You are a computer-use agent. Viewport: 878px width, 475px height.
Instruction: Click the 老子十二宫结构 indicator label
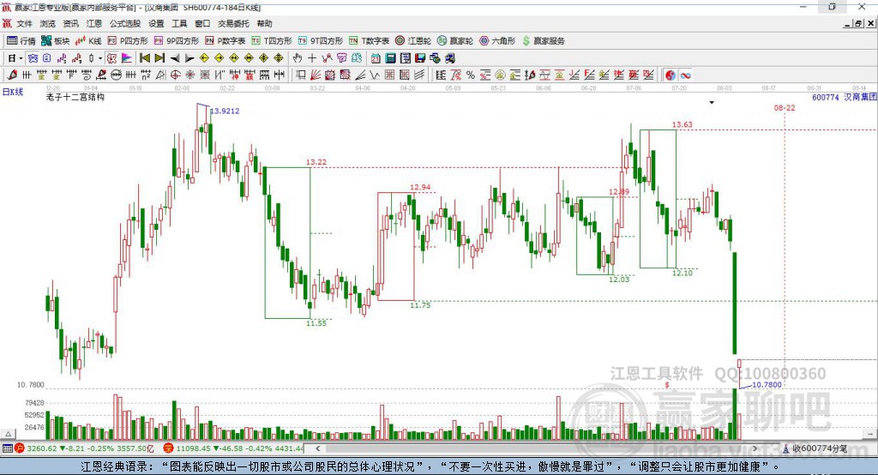click(x=75, y=97)
